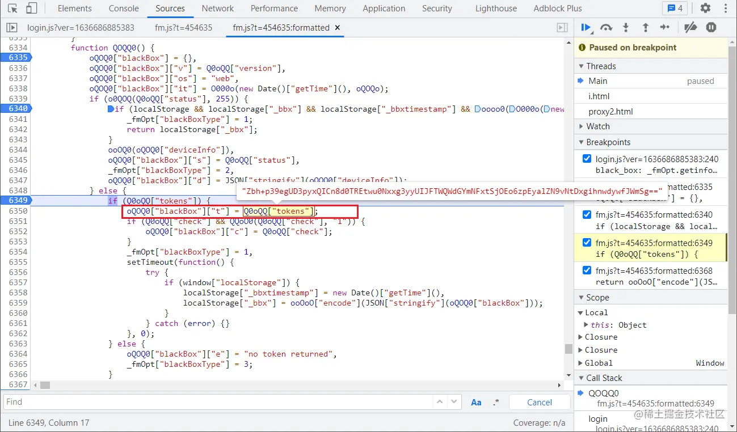Select the login call stack frame

tap(651, 423)
